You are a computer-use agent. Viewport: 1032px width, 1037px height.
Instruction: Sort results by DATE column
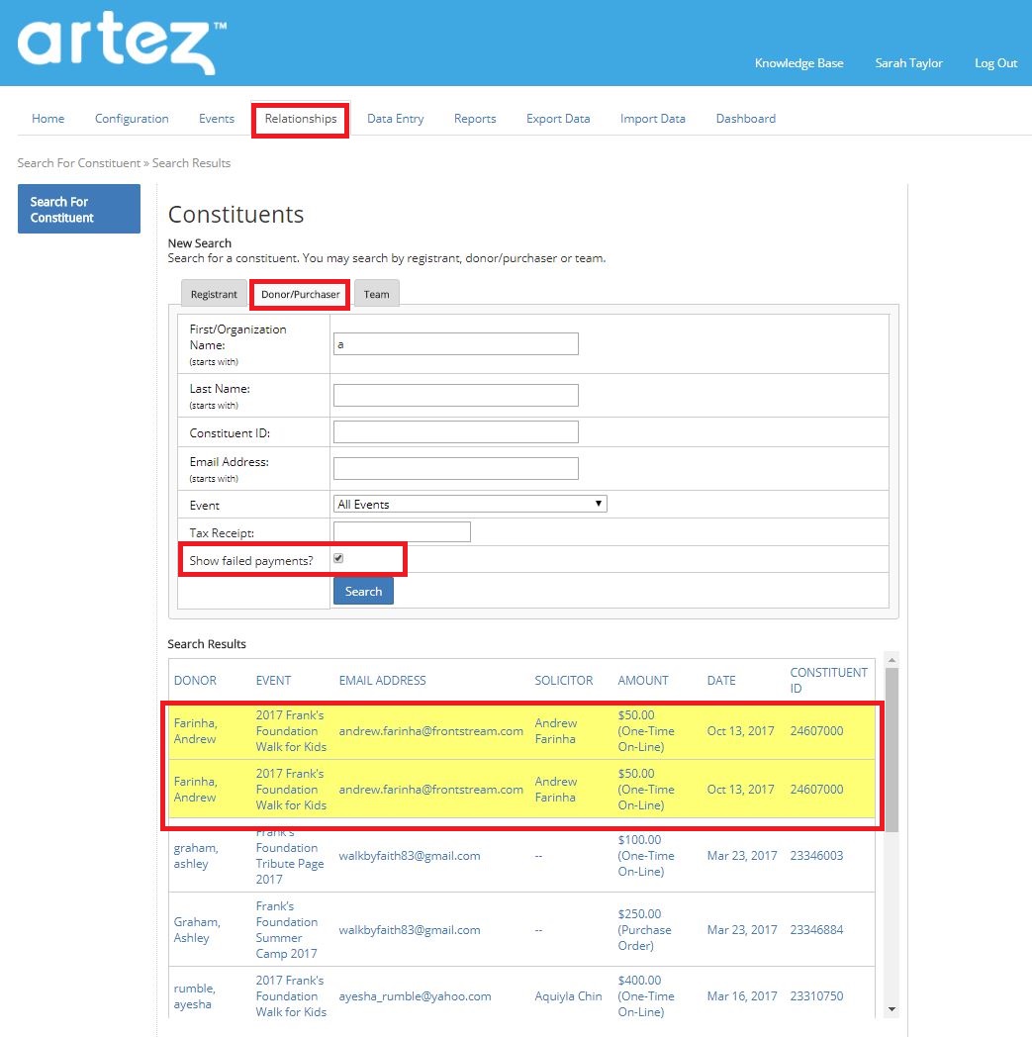tap(721, 680)
